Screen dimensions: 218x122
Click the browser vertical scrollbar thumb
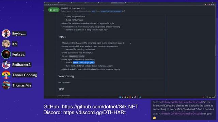216,50
